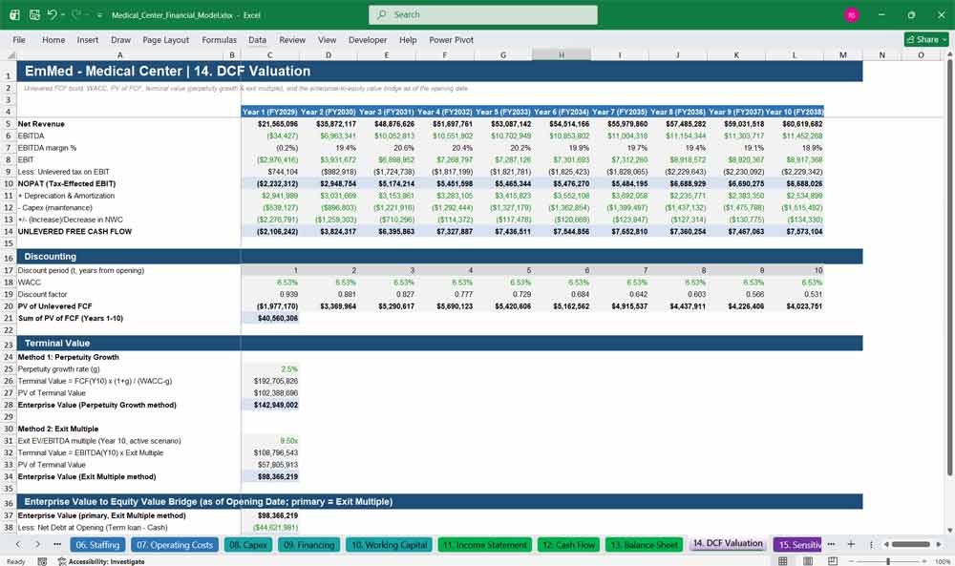The width and height of the screenshot is (955, 566).
Task: Select the Data ribbon tab
Action: (x=257, y=39)
